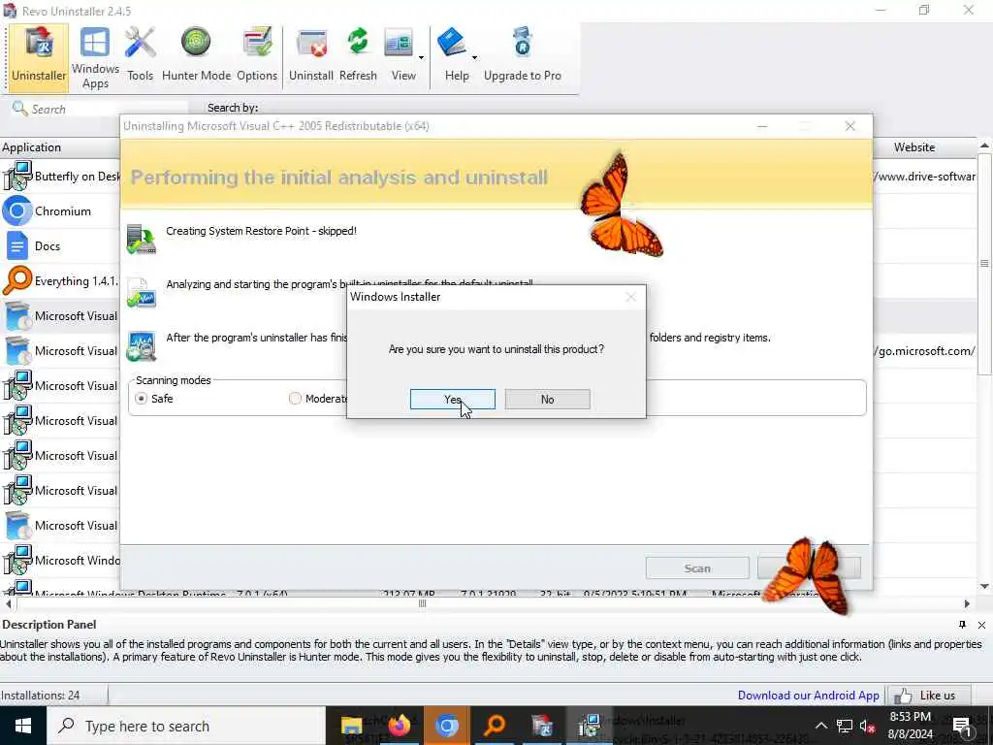
Task: Click the go.microsoft.com website cell
Action: pyautogui.click(x=926, y=350)
